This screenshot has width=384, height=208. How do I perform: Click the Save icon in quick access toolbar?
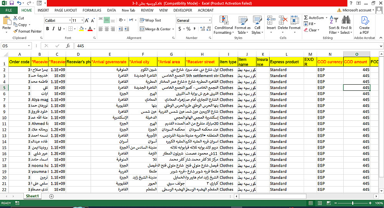12,3
